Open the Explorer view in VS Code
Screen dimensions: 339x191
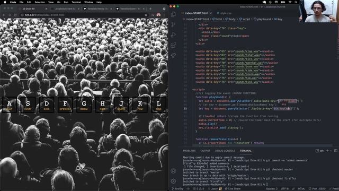(173, 14)
